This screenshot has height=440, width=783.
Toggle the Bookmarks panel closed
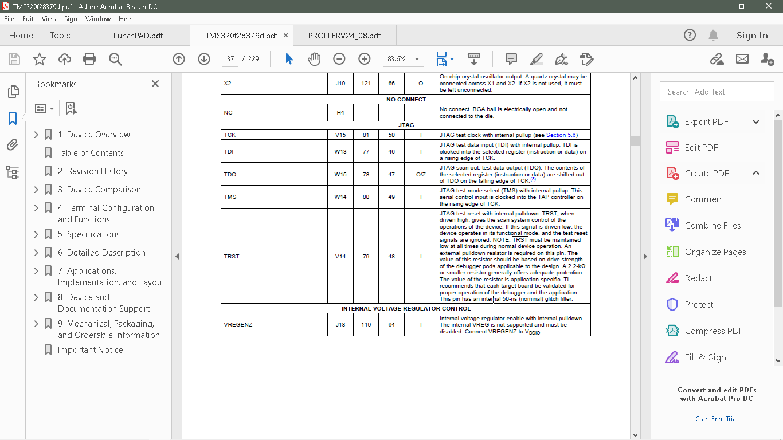155,84
